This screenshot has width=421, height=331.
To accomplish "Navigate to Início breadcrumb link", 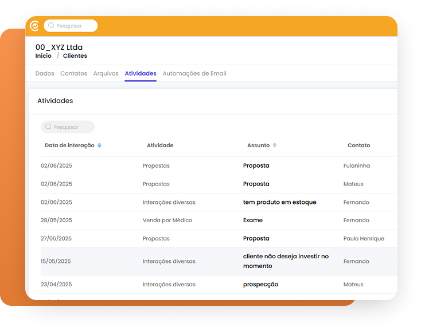I will tap(43, 56).
